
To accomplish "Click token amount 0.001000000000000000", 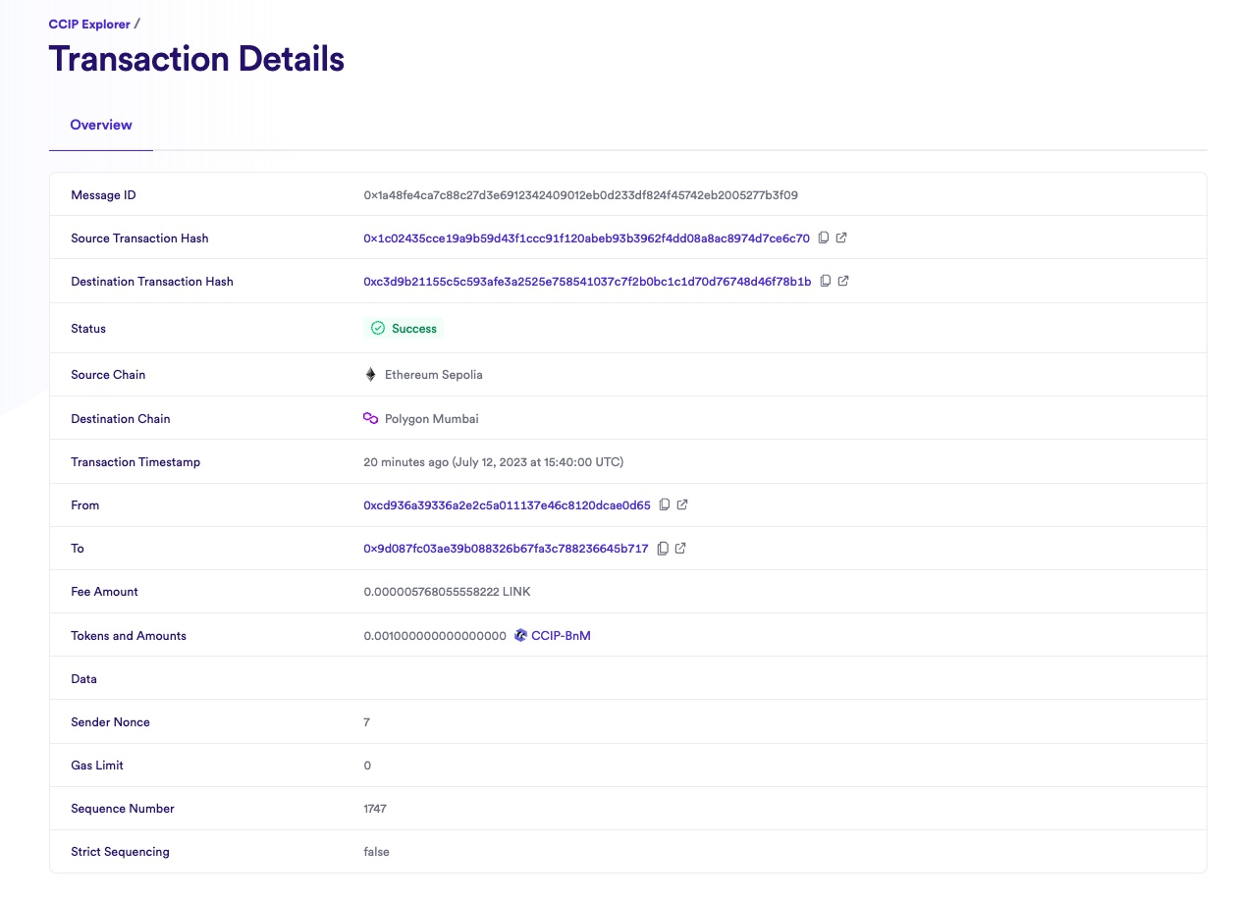I will click(x=435, y=636).
